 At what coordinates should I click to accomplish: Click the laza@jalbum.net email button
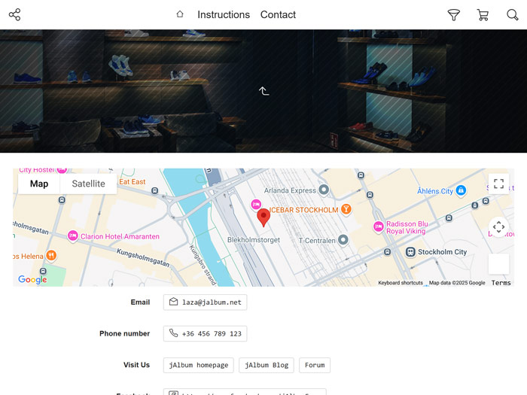(x=205, y=302)
